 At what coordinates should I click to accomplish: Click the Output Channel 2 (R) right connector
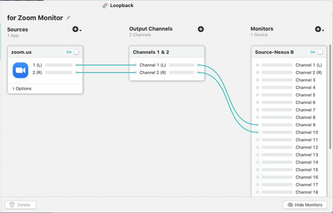tap(198, 73)
